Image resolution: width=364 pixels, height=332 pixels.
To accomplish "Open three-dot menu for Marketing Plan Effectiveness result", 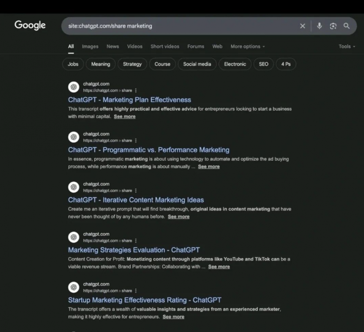I will [136, 91].
